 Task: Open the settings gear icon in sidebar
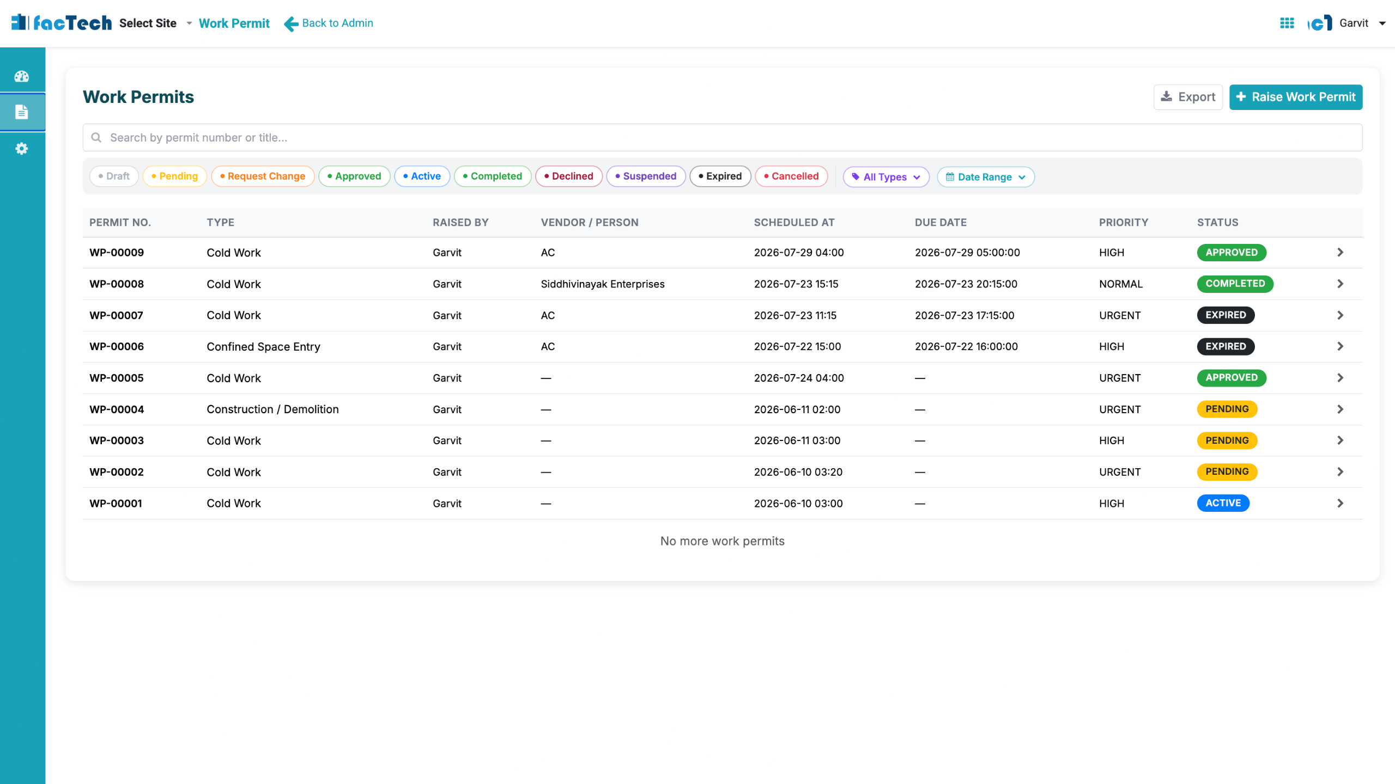[22, 149]
